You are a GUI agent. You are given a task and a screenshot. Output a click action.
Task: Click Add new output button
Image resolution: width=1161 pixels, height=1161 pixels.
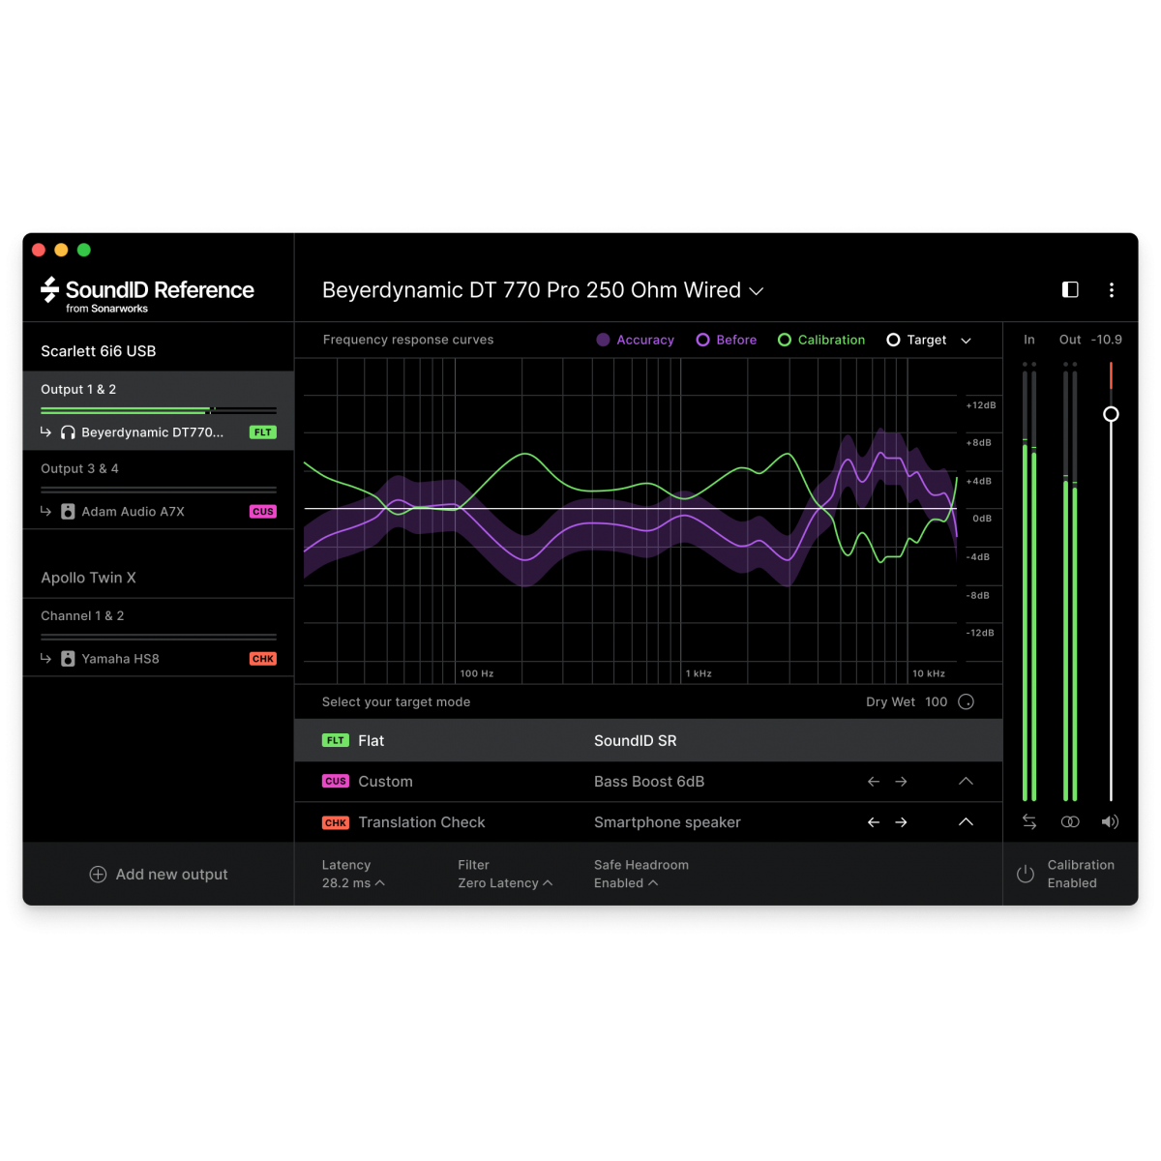coord(159,875)
